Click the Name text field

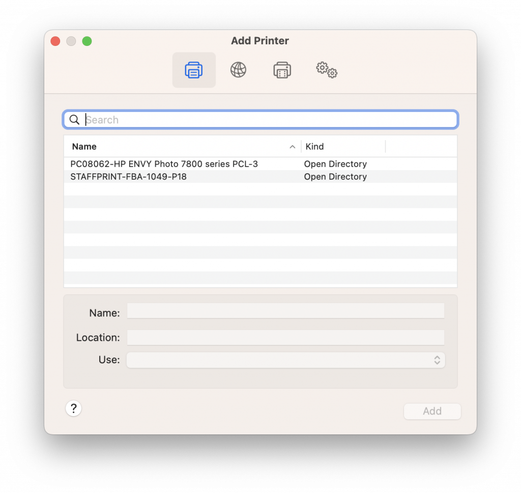[285, 311]
